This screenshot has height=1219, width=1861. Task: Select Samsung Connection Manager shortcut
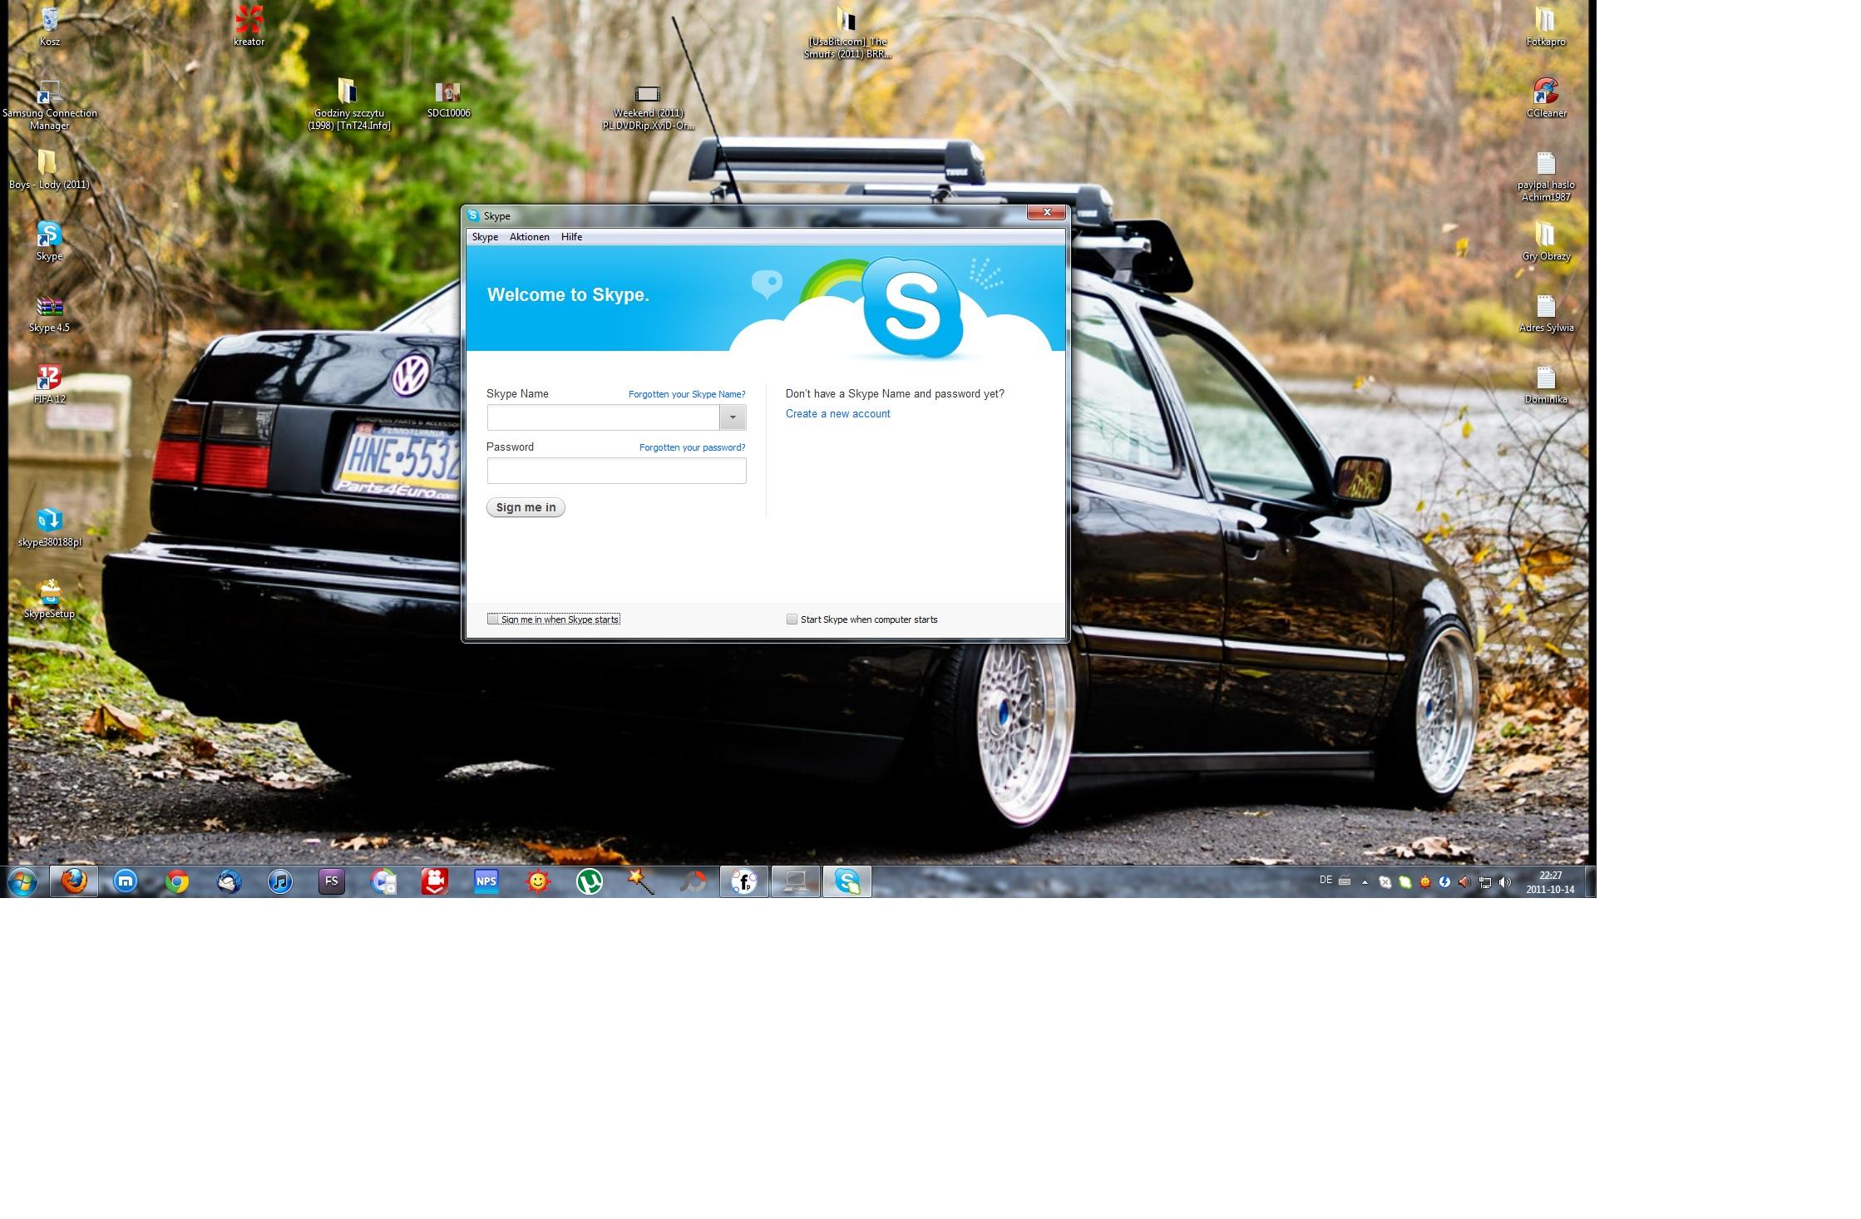[49, 105]
